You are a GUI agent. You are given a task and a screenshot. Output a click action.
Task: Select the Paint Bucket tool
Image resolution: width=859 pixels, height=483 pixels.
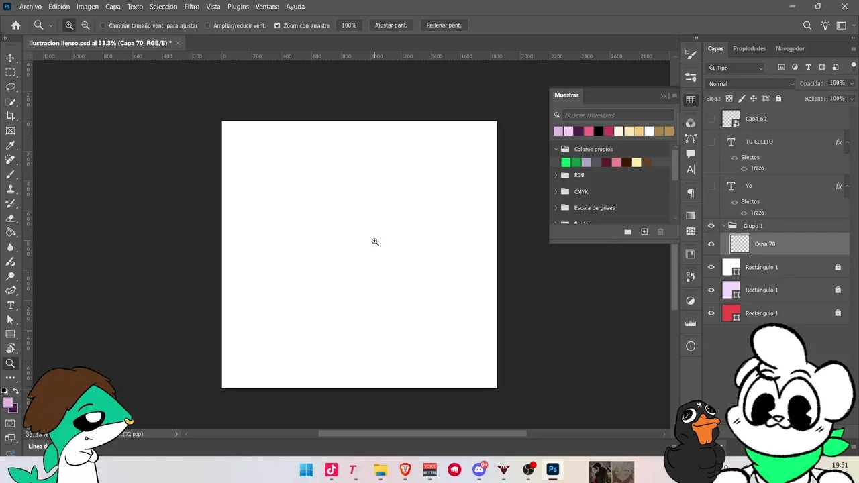11,233
